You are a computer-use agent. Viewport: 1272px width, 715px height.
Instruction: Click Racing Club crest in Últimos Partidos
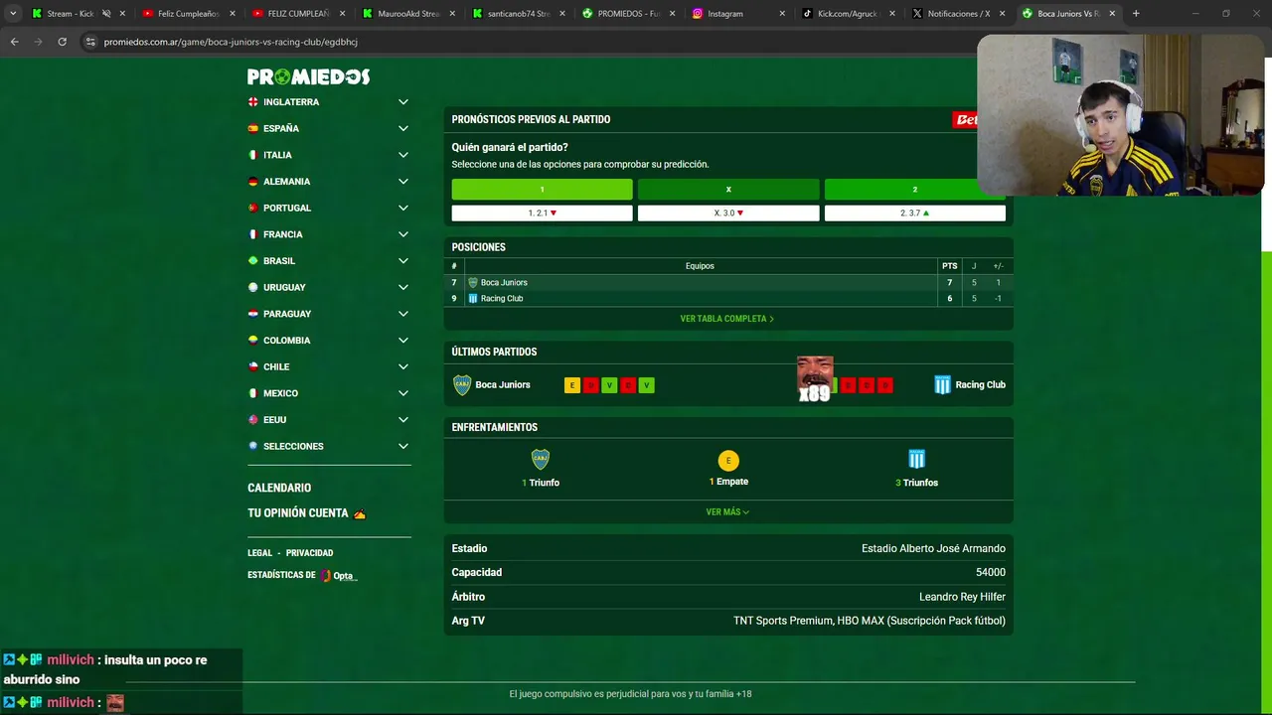[942, 385]
